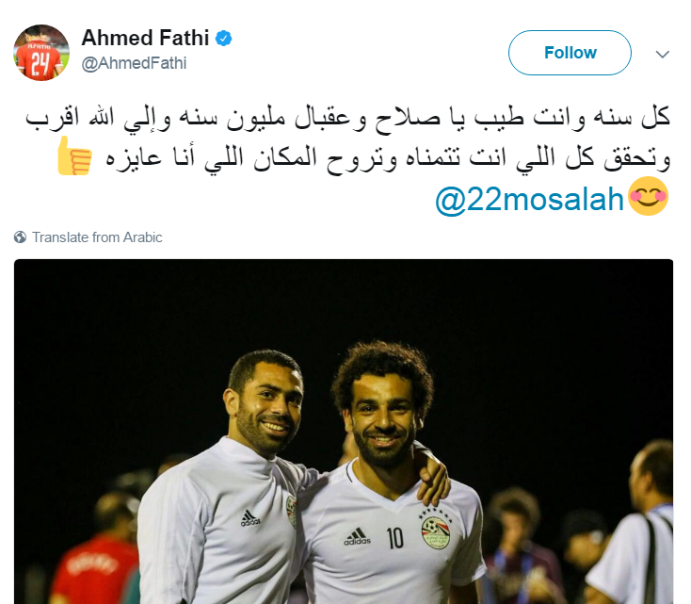This screenshot has width=691, height=604.
Task: Open the @AhmedFathi handle link
Action: 134,63
